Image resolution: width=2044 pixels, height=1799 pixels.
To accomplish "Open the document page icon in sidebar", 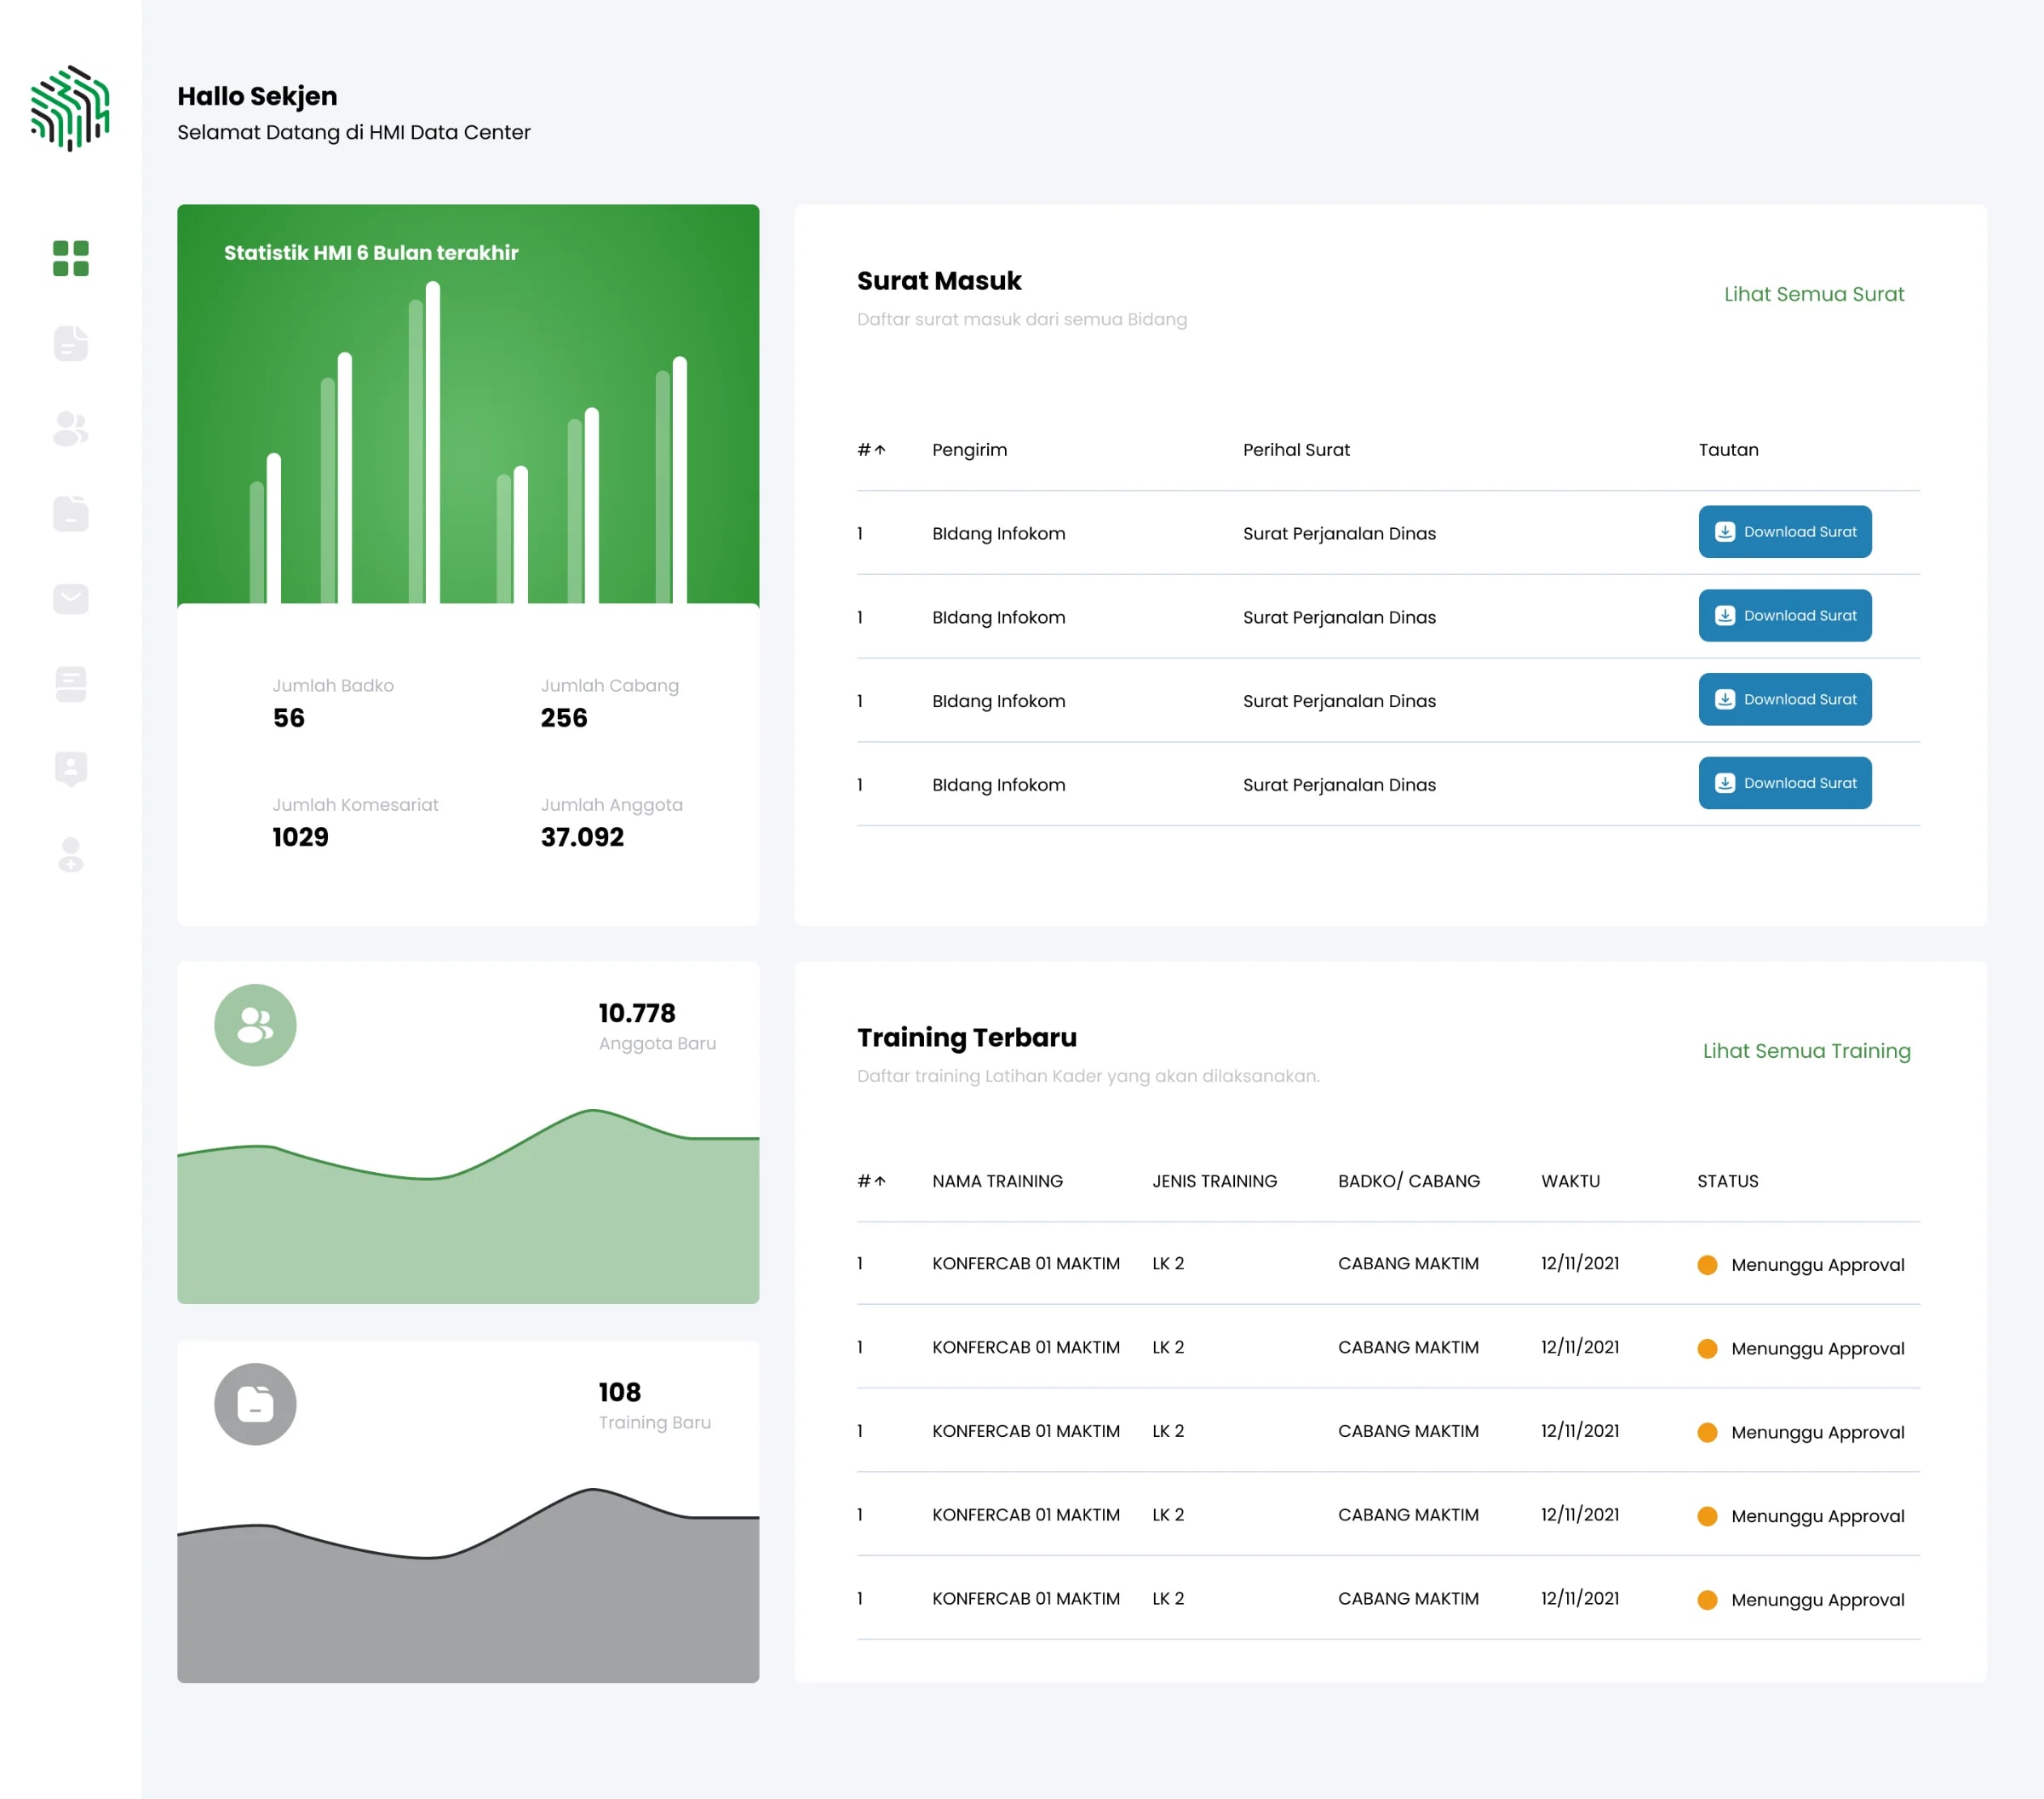I will (70, 343).
